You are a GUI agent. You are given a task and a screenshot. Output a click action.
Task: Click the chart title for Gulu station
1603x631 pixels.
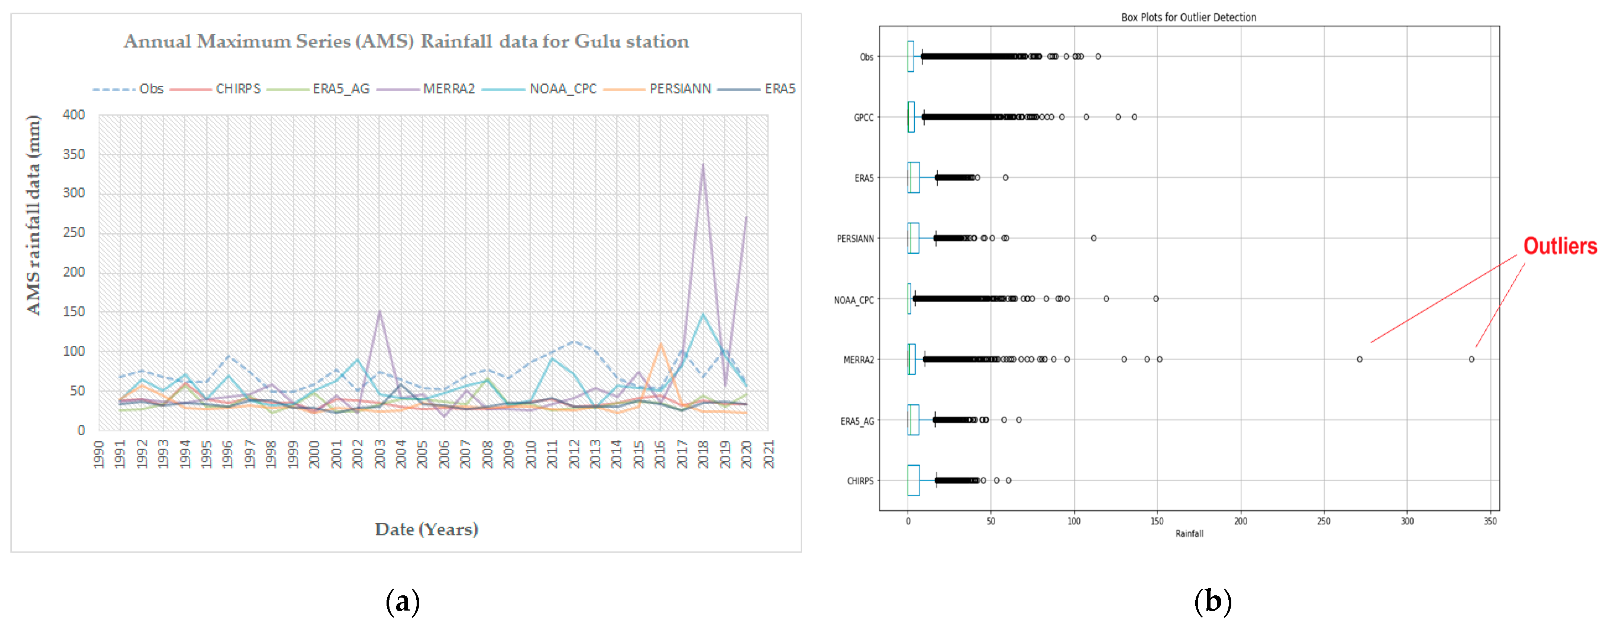click(406, 42)
